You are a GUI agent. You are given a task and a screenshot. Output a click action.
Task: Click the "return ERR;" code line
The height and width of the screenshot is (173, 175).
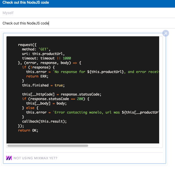pyautogui.click(x=37, y=76)
